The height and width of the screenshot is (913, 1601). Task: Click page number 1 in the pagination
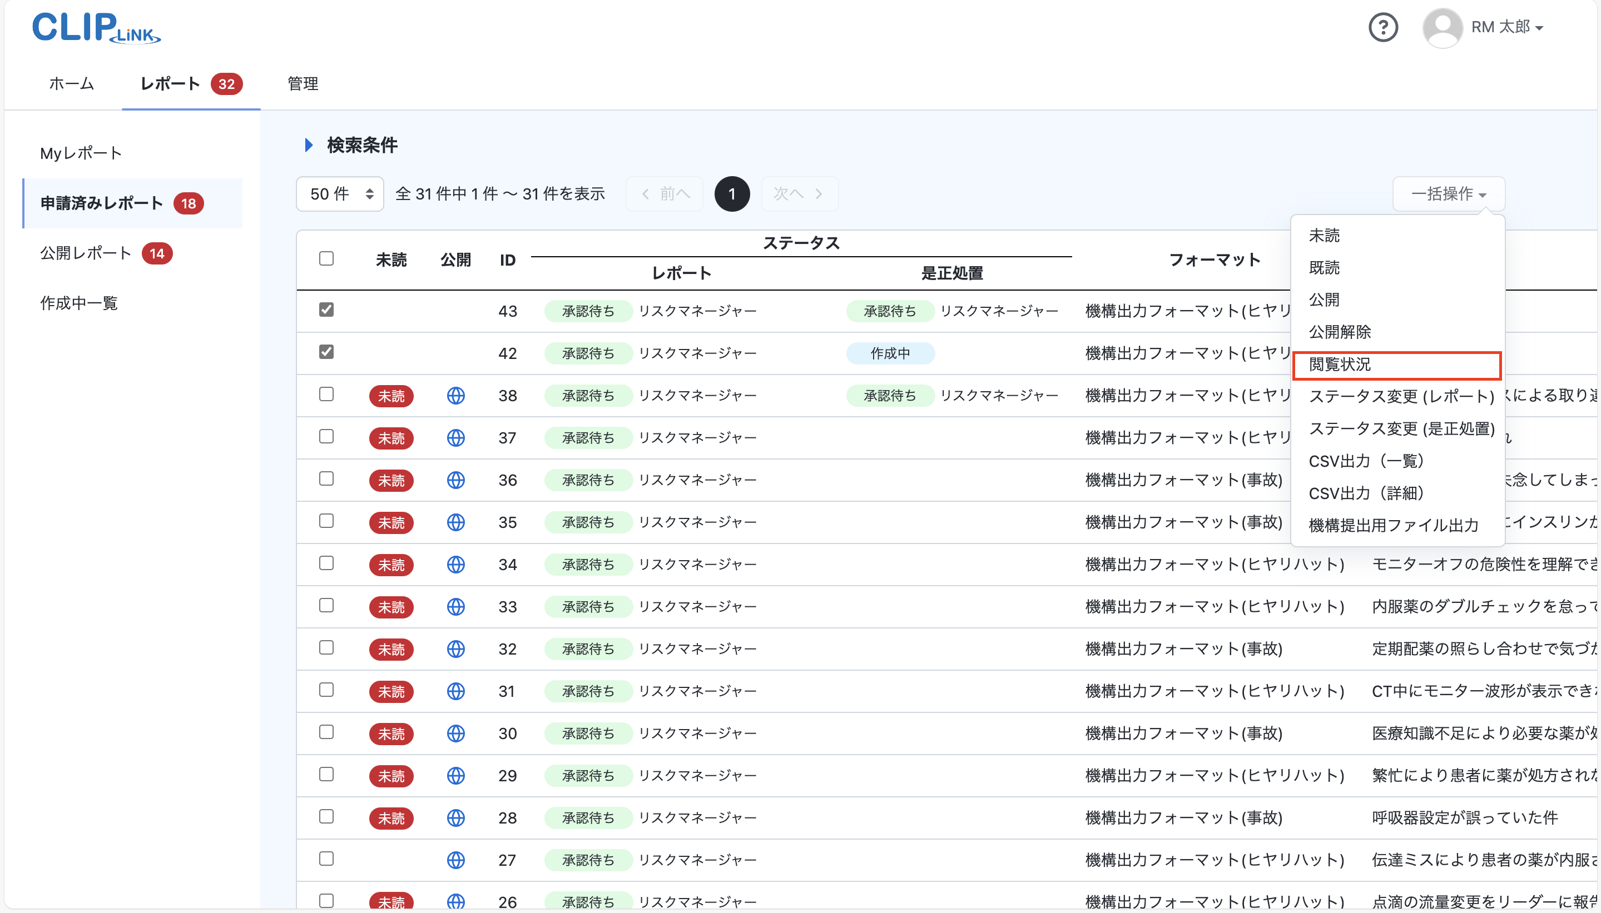click(x=731, y=194)
